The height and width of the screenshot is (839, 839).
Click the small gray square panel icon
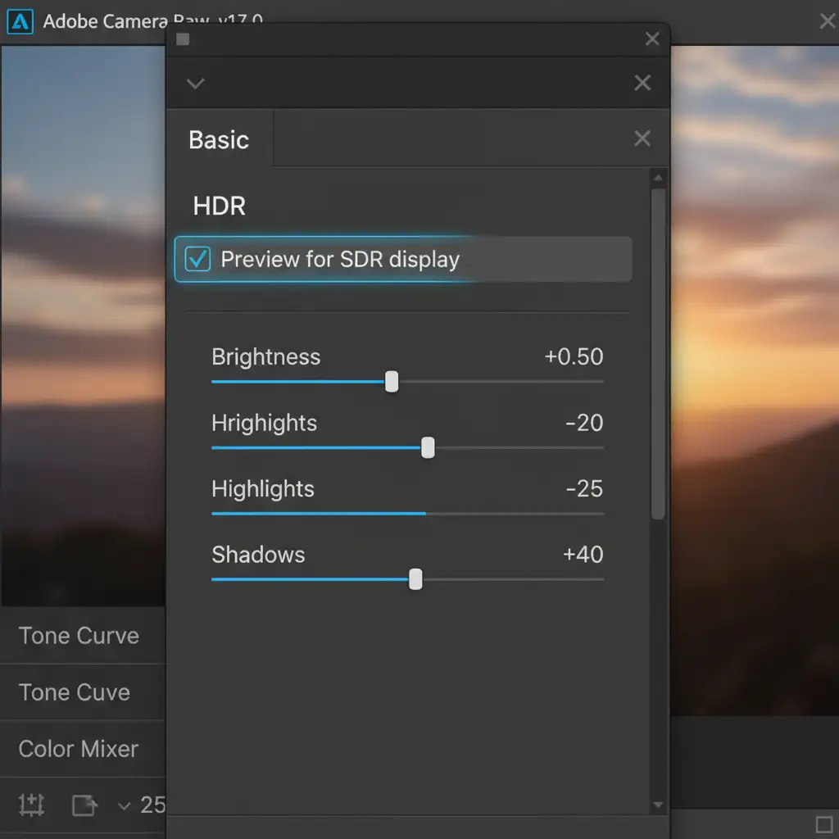pyautogui.click(x=183, y=39)
